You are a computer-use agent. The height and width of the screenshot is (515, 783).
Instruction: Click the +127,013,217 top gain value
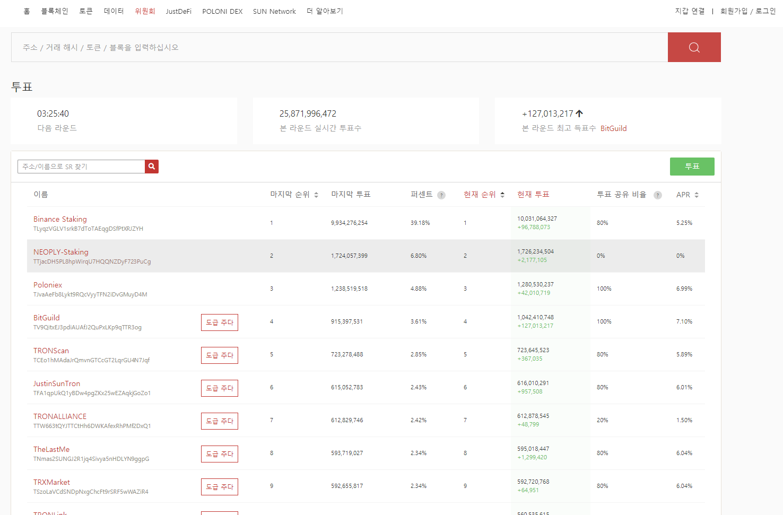tap(547, 114)
